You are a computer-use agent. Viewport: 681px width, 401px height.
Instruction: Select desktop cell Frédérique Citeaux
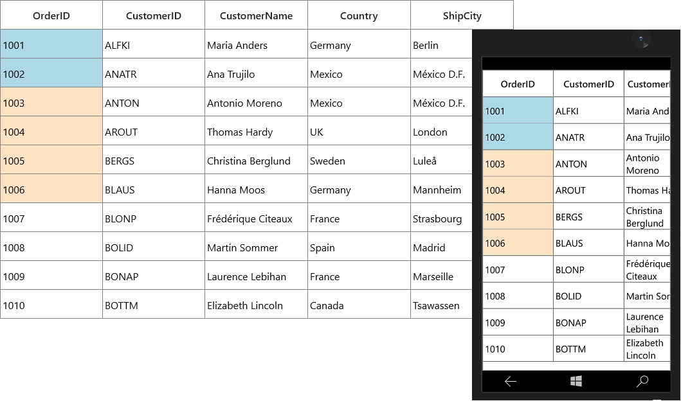[256, 218]
